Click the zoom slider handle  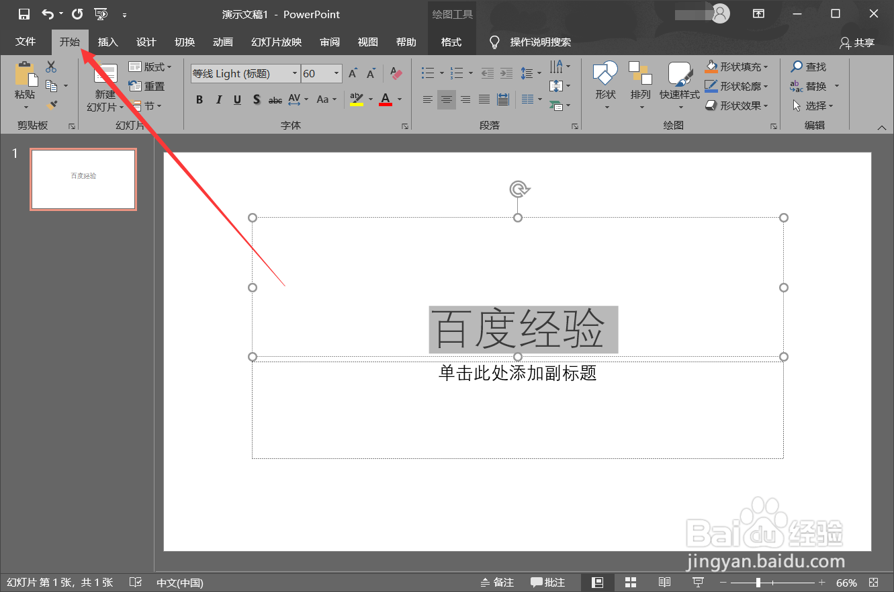[758, 582]
